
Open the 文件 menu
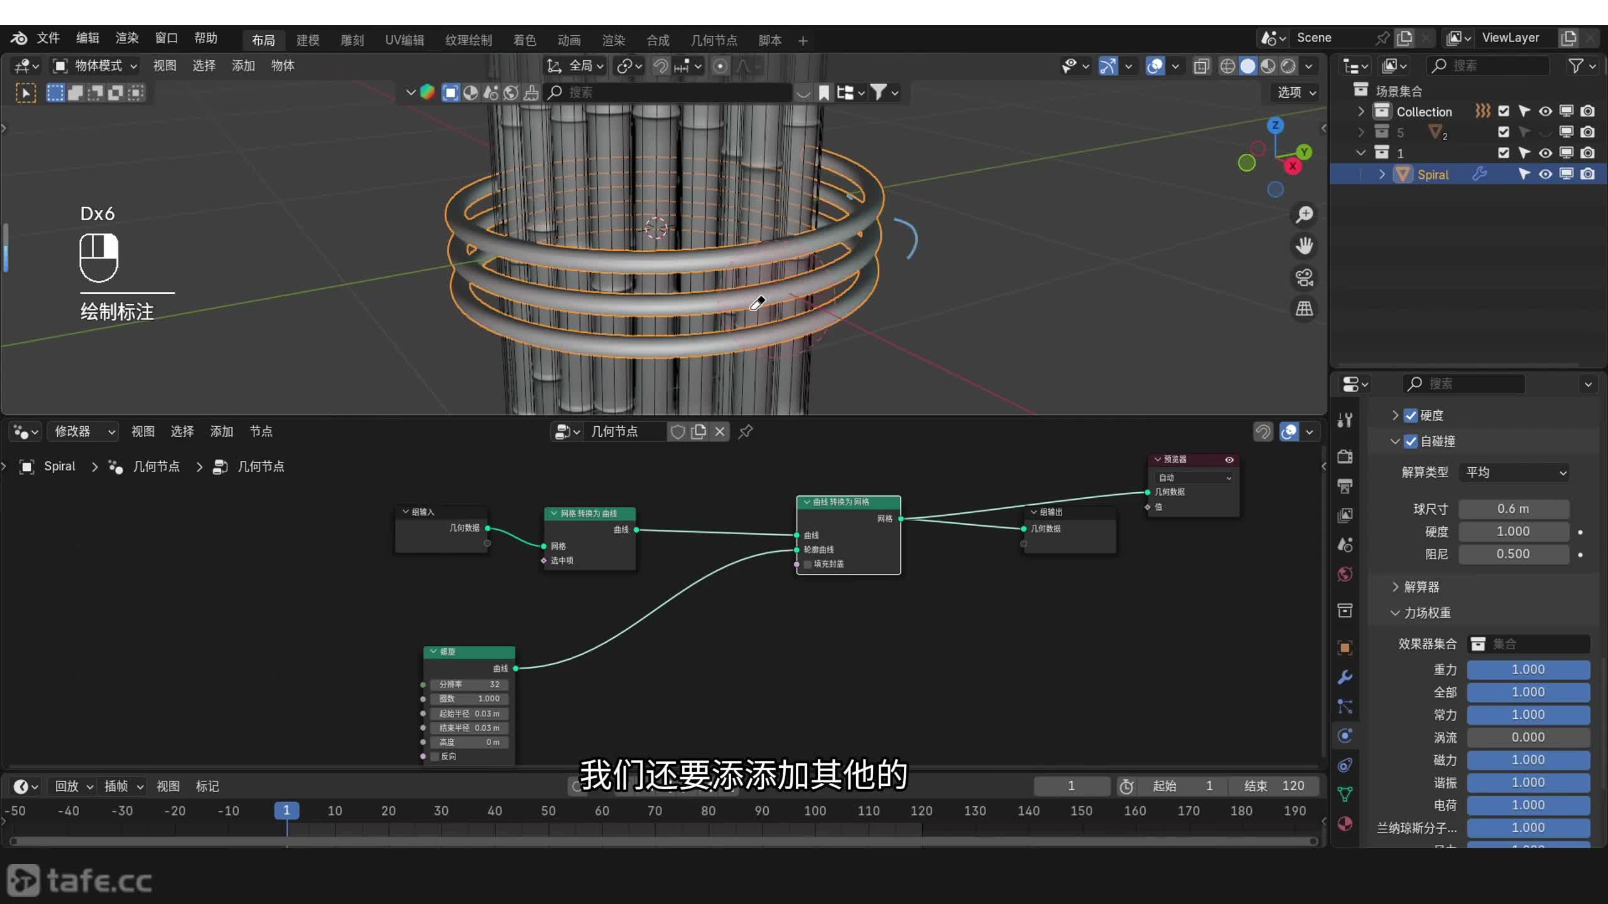[x=48, y=38]
